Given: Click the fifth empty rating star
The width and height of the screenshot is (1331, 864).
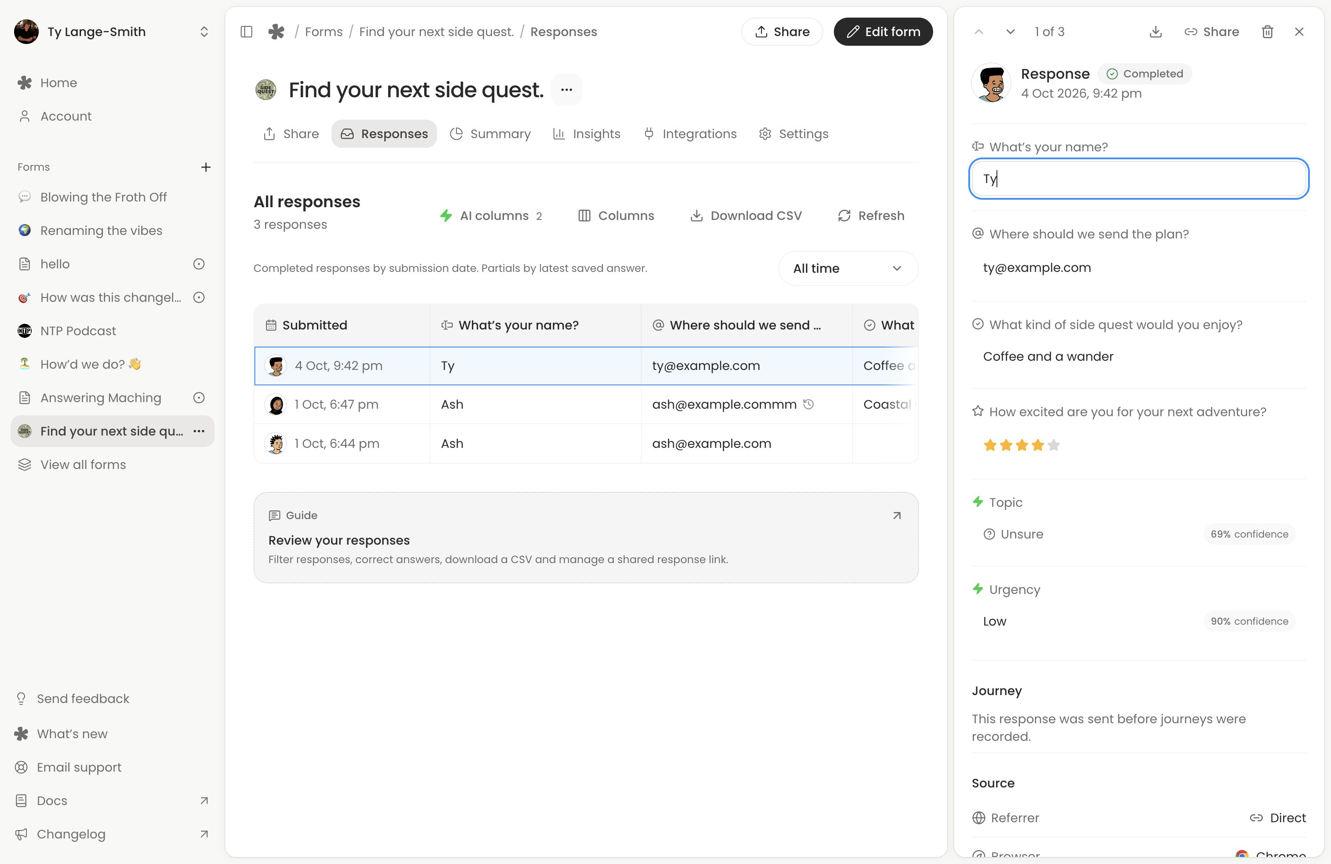Looking at the screenshot, I should tap(1054, 445).
